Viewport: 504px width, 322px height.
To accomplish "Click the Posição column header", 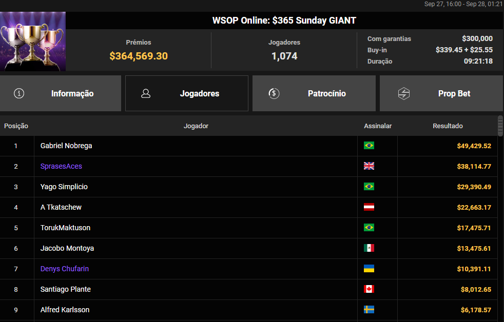I will point(16,126).
